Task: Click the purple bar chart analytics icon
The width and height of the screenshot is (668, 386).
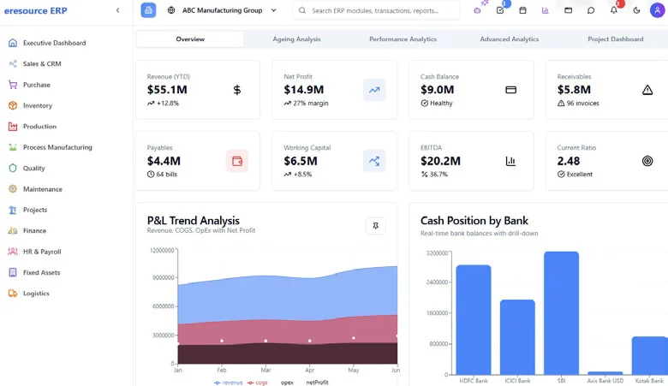Action: pos(546,10)
